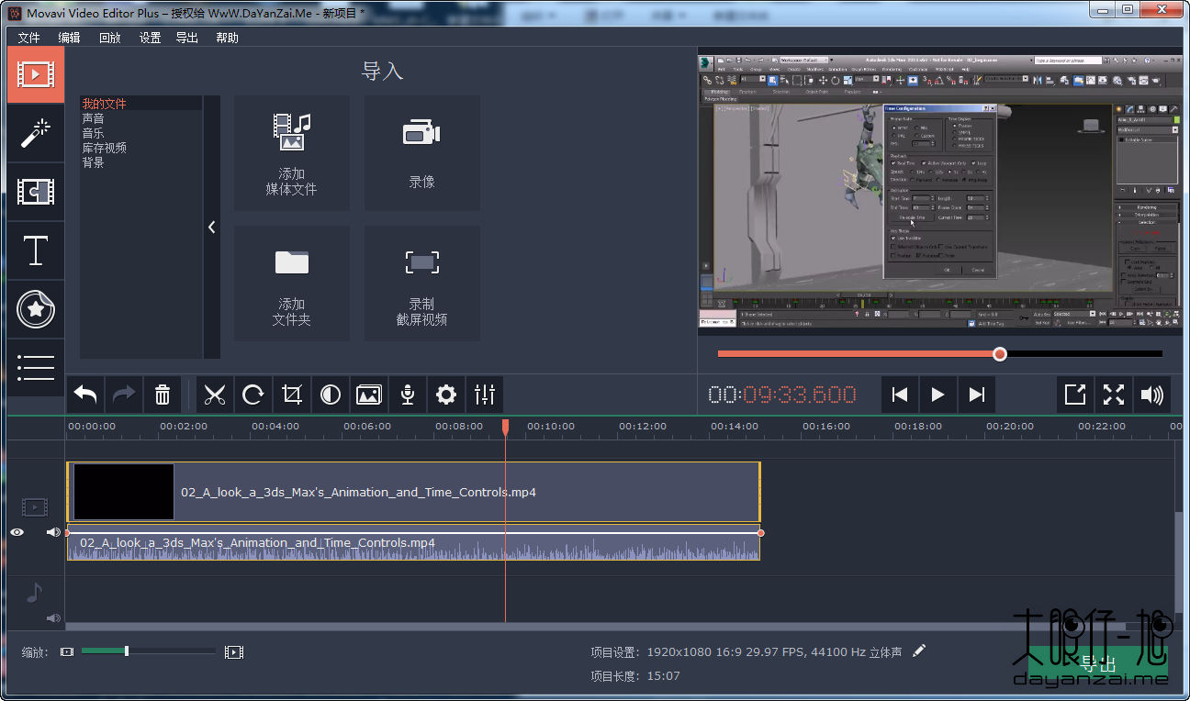Screen dimensions: 1190x701
Task: Open the 编辑 menu
Action: tap(69, 38)
